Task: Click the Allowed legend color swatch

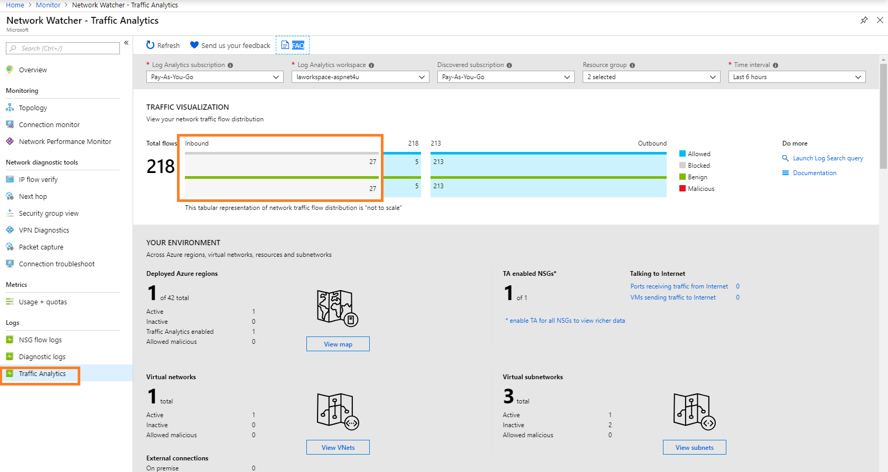Action: click(683, 153)
